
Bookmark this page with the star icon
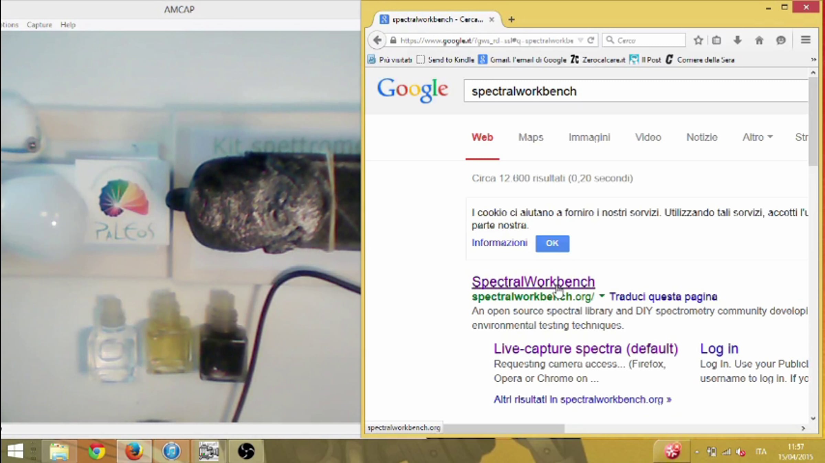tap(698, 40)
